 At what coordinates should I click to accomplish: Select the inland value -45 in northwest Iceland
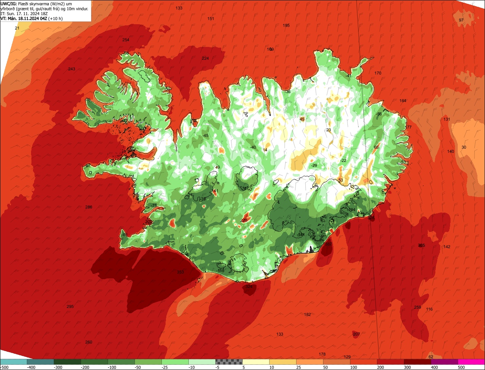click(205, 135)
